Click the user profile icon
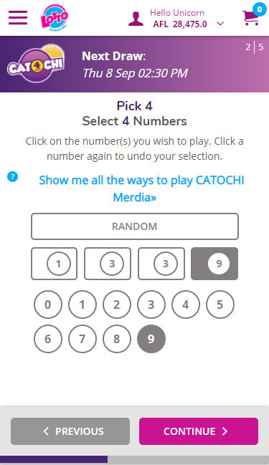Image resolution: width=269 pixels, height=465 pixels. pos(136,19)
